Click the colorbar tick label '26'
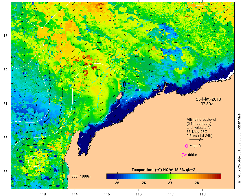Screen dimensions: 243x196 [144, 183]
